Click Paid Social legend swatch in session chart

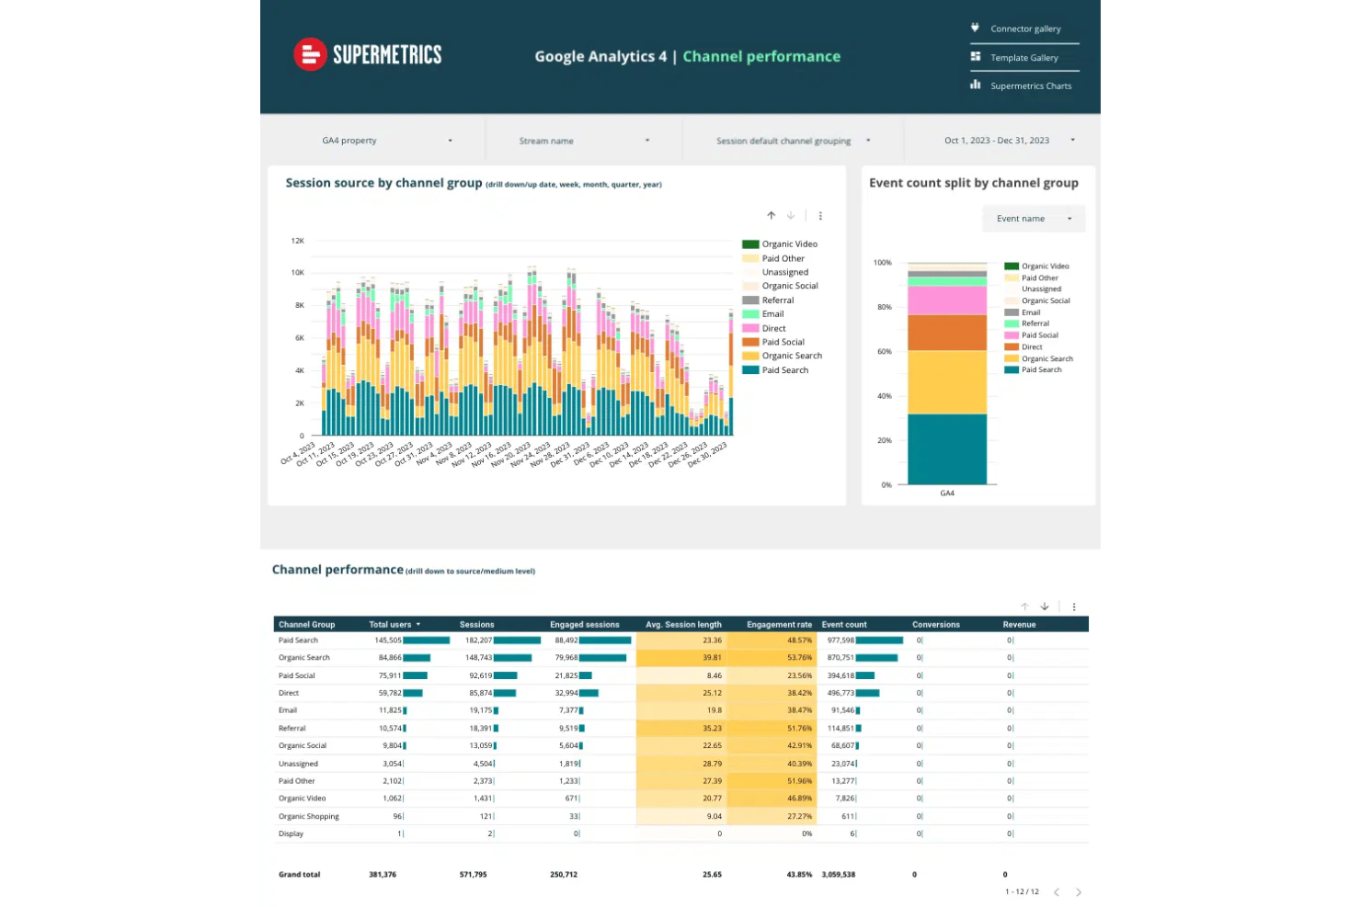(750, 342)
